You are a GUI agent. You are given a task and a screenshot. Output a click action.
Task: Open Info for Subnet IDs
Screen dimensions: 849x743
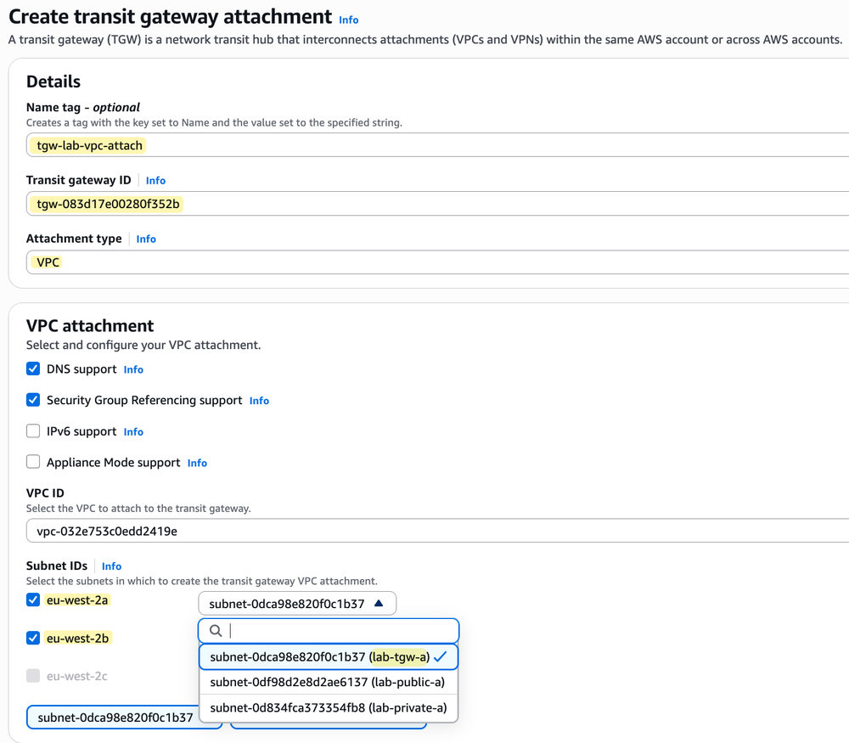click(111, 566)
